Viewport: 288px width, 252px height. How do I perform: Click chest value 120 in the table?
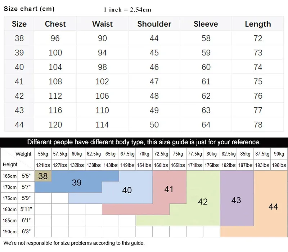tap(55, 125)
